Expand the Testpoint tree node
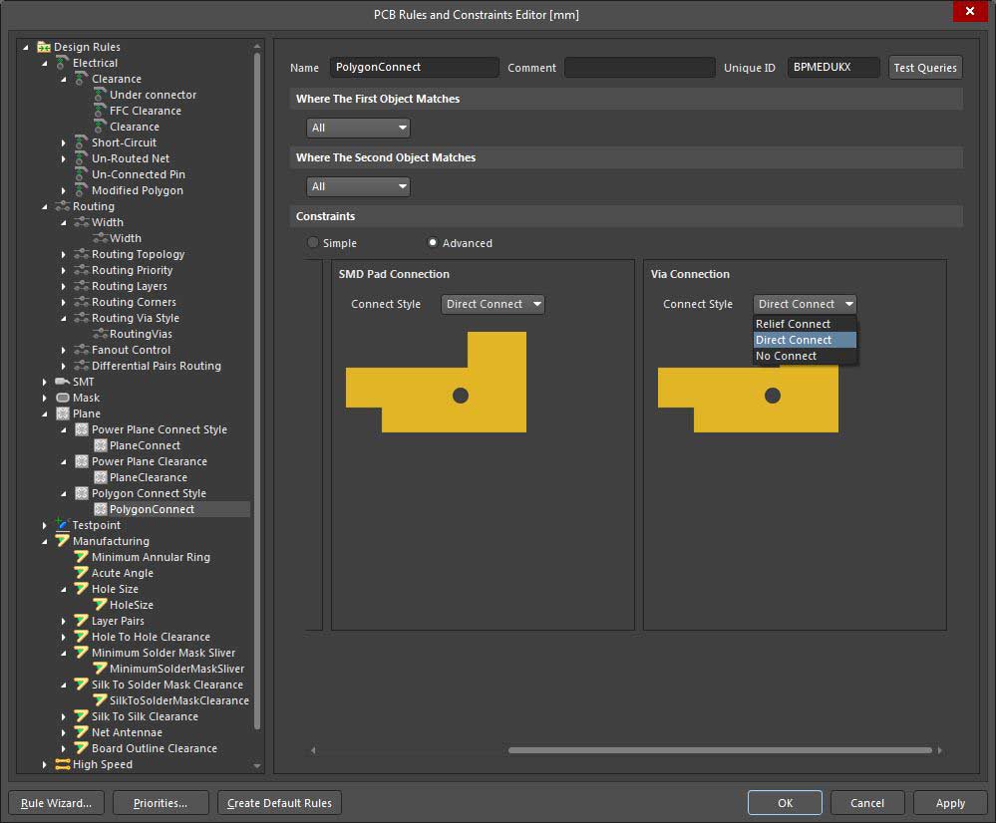This screenshot has height=823, width=996. (45, 525)
